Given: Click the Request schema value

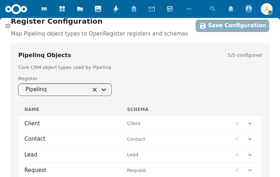Looking at the screenshot, I should point(136,171).
